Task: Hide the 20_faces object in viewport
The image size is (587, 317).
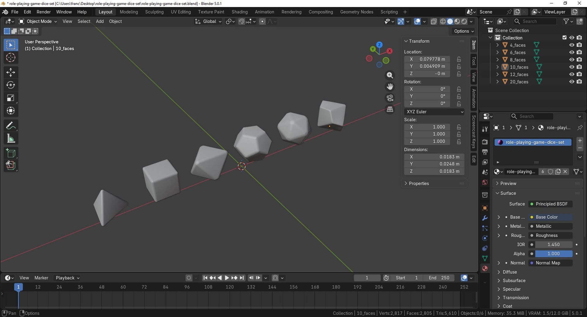Action: point(571,82)
